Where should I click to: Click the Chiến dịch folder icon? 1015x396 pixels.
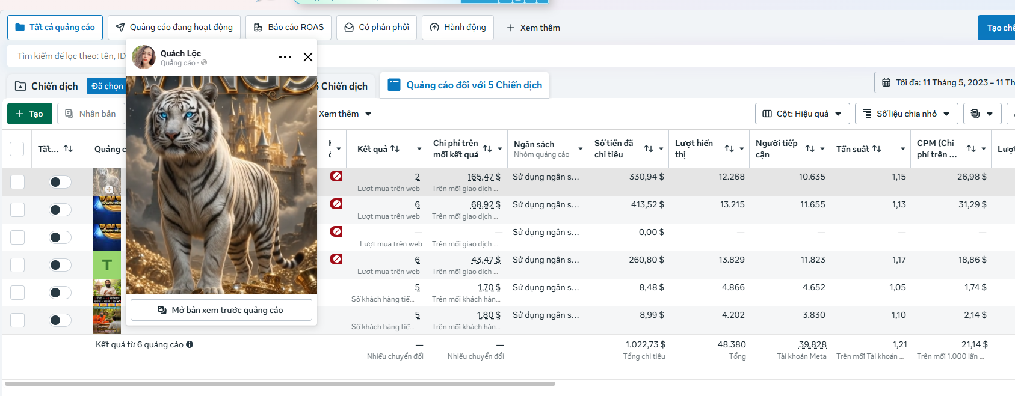pyautogui.click(x=20, y=86)
